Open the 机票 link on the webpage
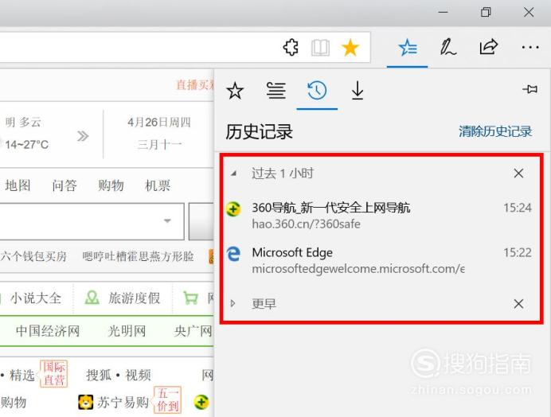551x417 pixels. pyautogui.click(x=158, y=185)
